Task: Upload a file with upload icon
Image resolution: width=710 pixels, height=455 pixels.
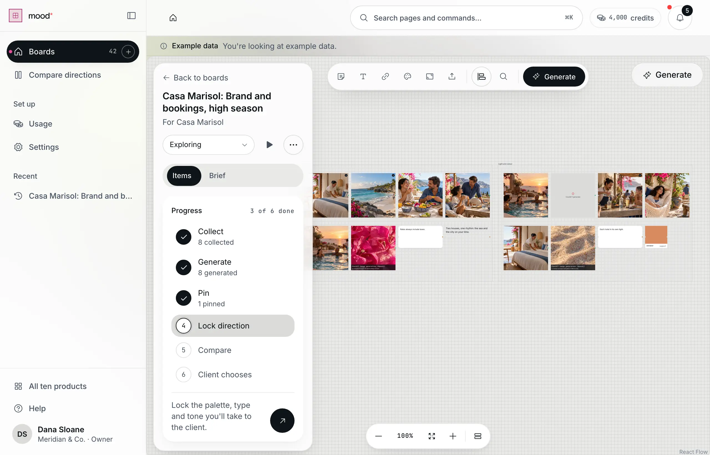Action: 452,77
